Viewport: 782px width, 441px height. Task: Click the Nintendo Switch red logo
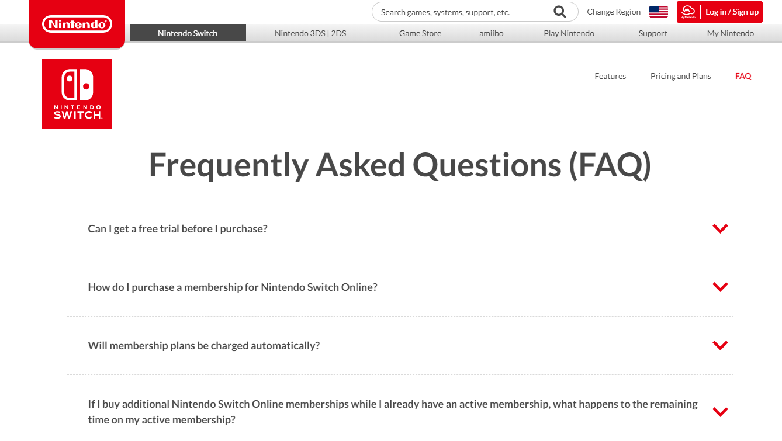tap(77, 94)
